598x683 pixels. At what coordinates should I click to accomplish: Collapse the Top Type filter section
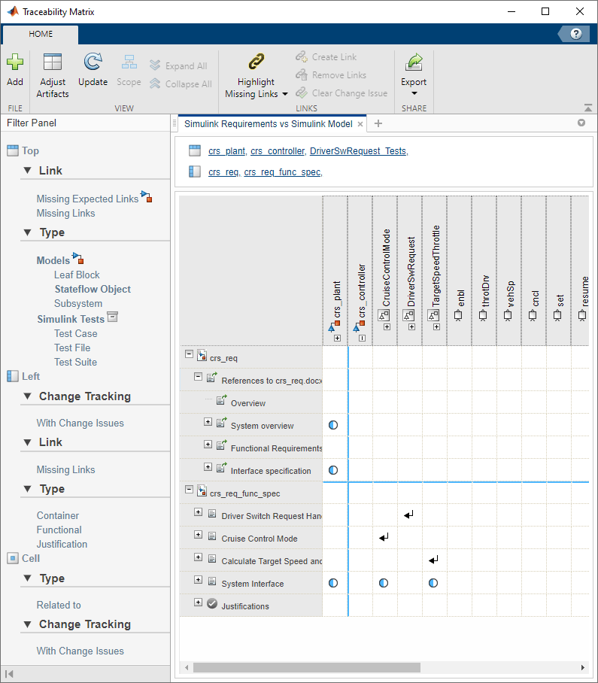click(27, 232)
